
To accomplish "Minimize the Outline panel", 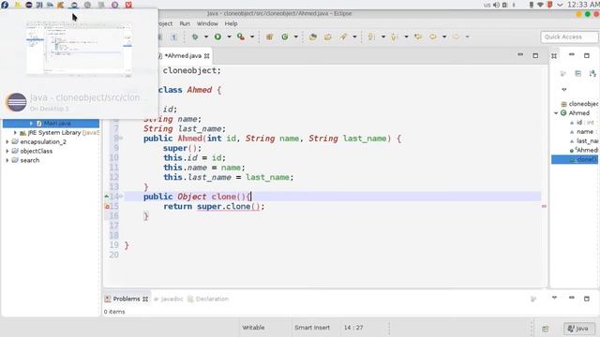I will click(572, 55).
